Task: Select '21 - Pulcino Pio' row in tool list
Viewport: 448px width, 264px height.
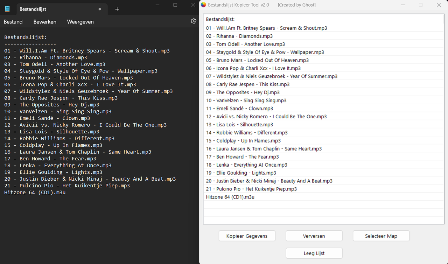Action: (324, 189)
